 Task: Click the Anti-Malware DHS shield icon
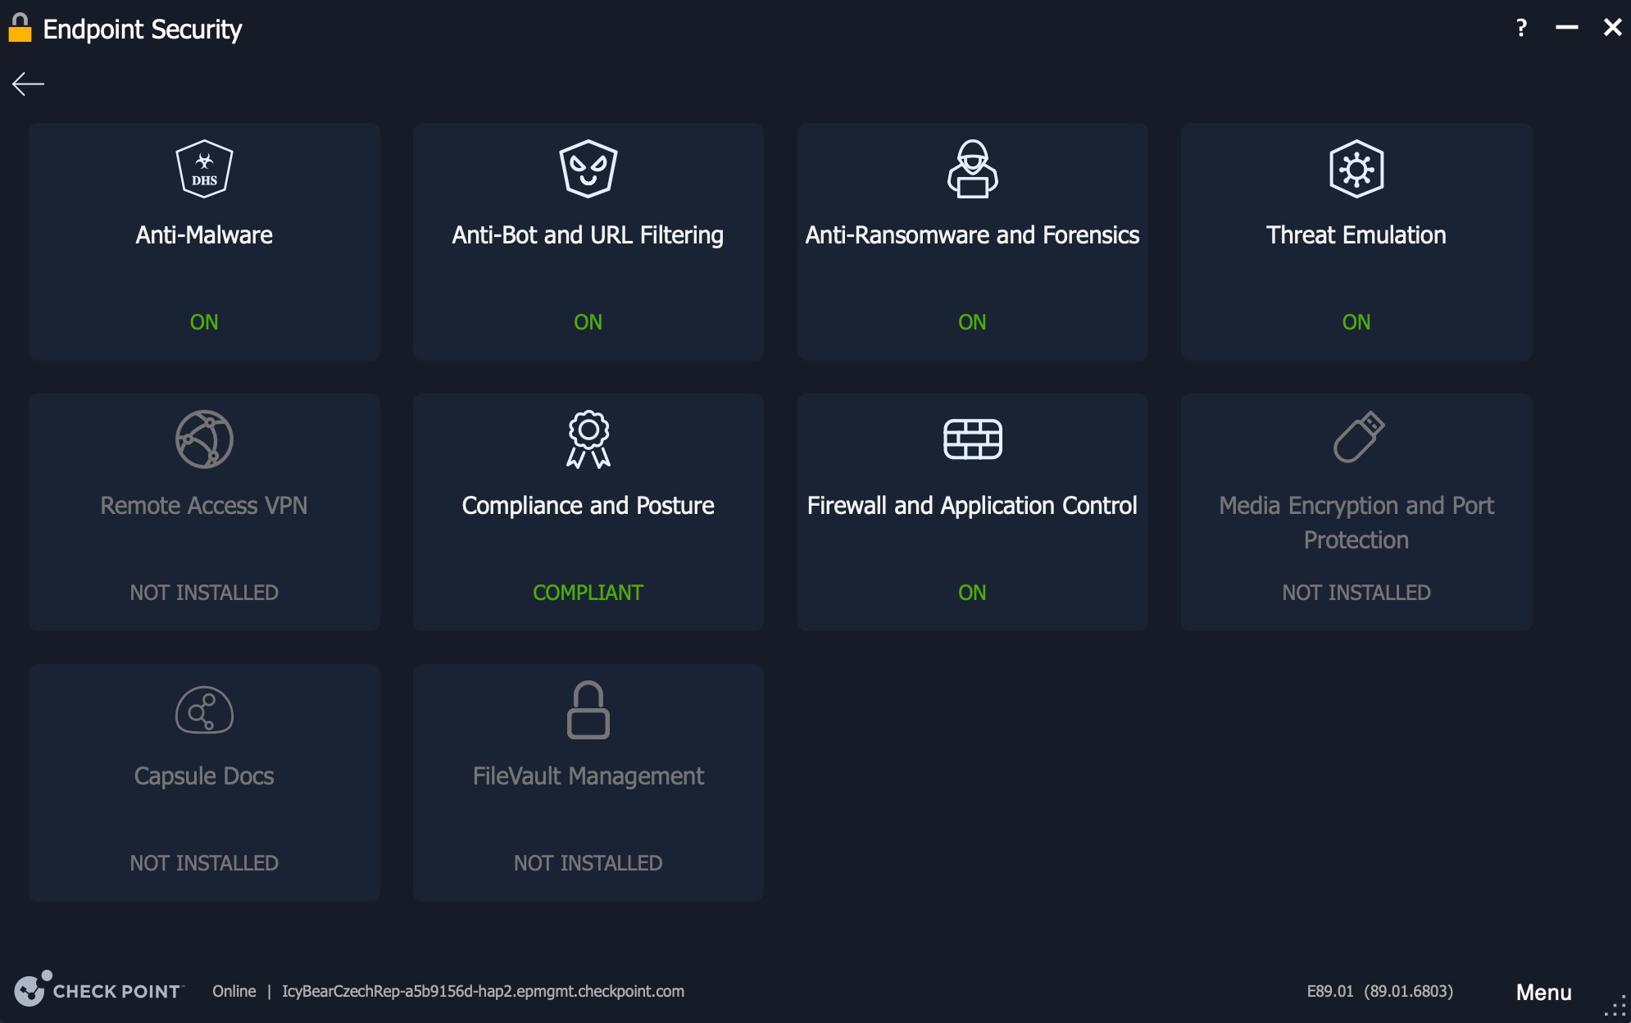[x=204, y=169]
